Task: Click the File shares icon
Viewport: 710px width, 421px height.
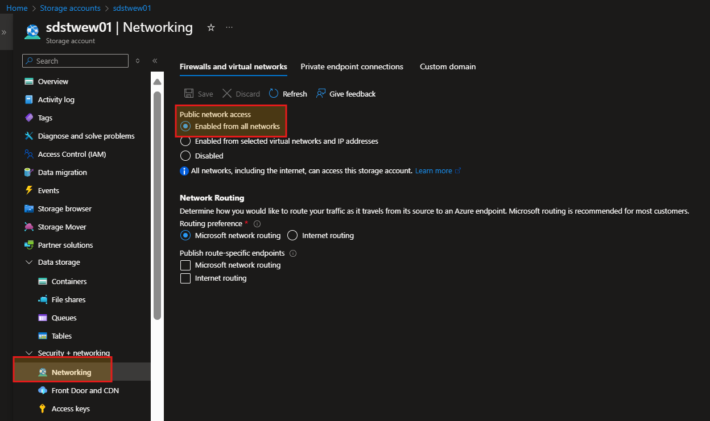Action: (x=43, y=299)
